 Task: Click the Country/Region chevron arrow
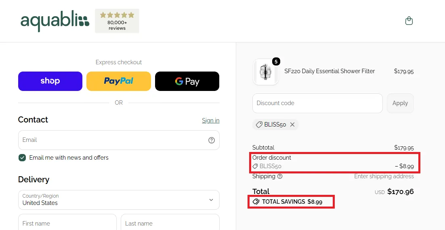[x=211, y=200]
